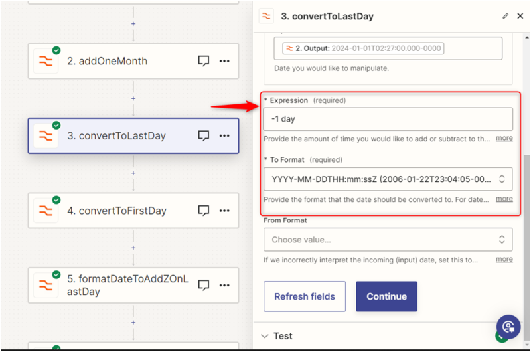The height and width of the screenshot is (352, 531).
Task: Click 'more' link beside Expression help text
Action: point(504,139)
